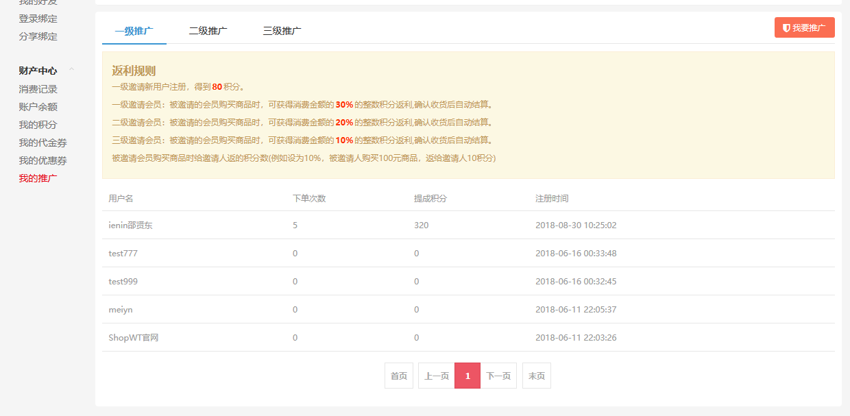850x416 pixels.
Task: Select the highlighted 我的推广 sidebar link
Action: tap(38, 178)
